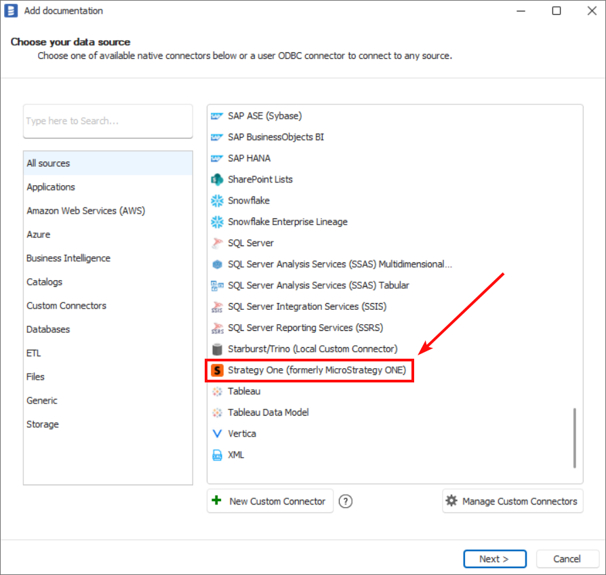
Task: Click the New Custom Connector button
Action: pyautogui.click(x=270, y=501)
